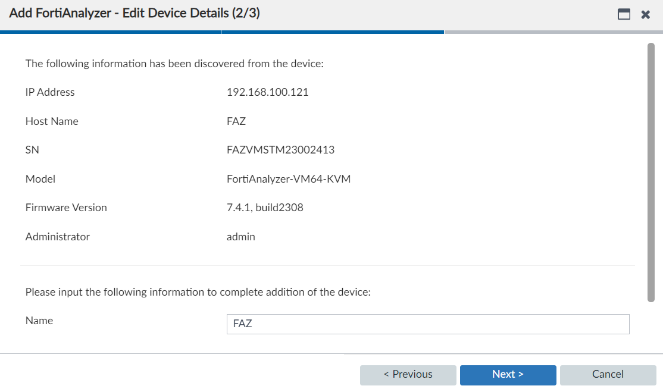
Task: Click the serial number FAZVMSTM23002413
Action: pyautogui.click(x=280, y=150)
